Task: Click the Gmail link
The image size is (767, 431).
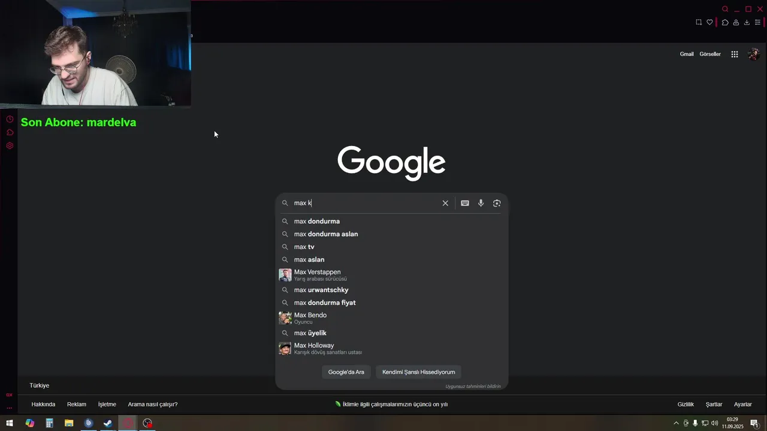Action: coord(687,54)
